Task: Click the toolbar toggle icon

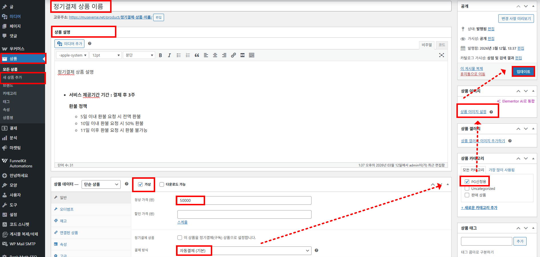Action: (x=252, y=55)
